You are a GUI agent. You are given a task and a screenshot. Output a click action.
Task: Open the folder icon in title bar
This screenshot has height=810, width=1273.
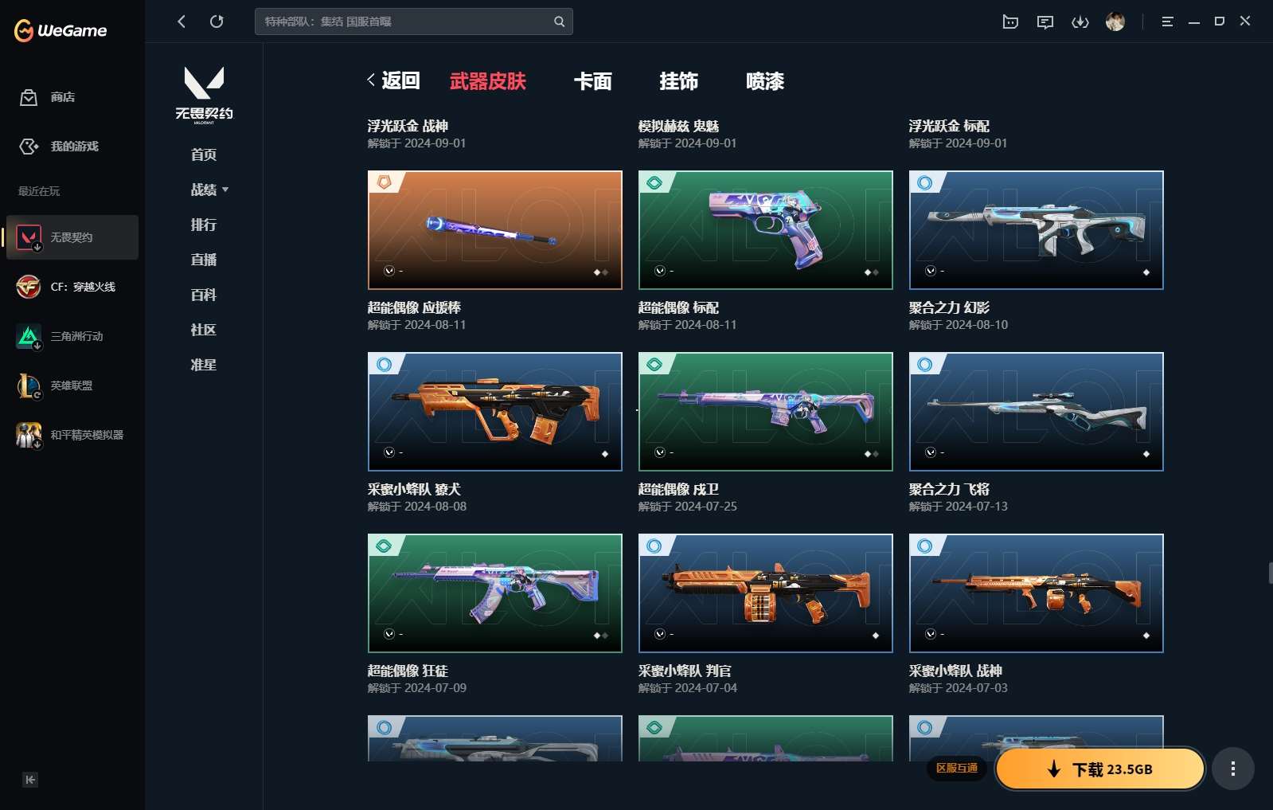(1009, 22)
